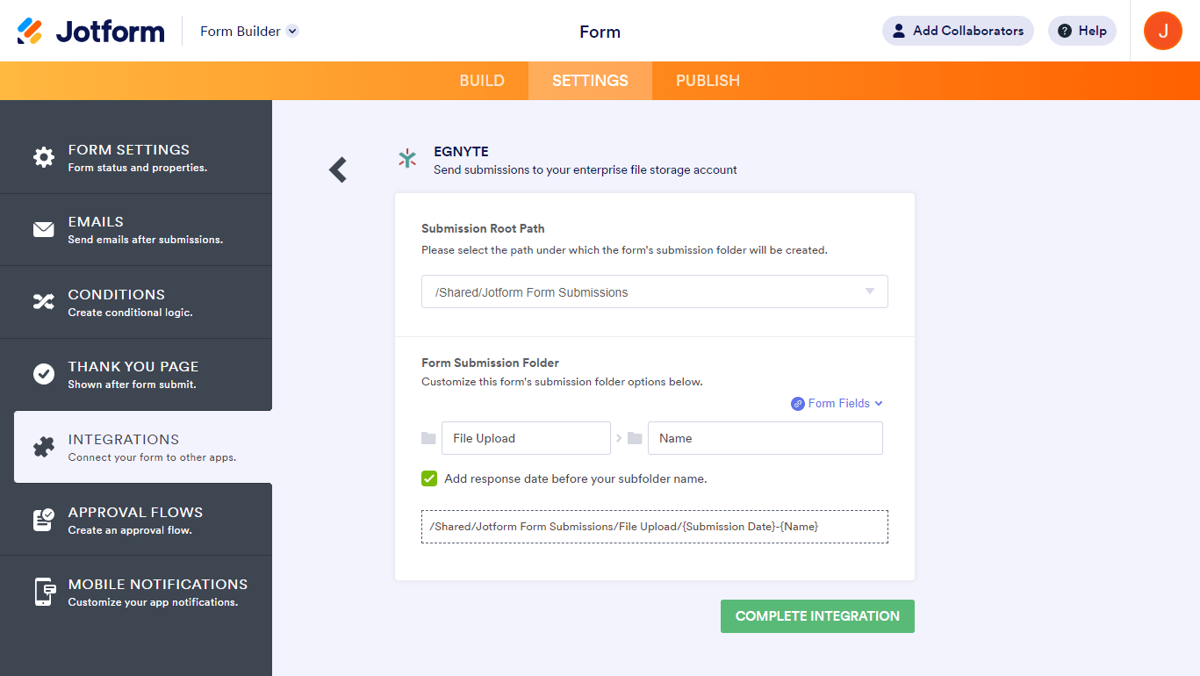The height and width of the screenshot is (676, 1200).
Task: Open the Submission Root Path dropdown
Action: click(x=654, y=291)
